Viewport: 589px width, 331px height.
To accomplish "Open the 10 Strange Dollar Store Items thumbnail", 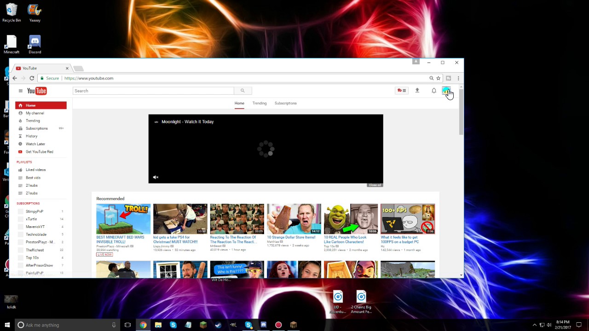I will click(294, 219).
